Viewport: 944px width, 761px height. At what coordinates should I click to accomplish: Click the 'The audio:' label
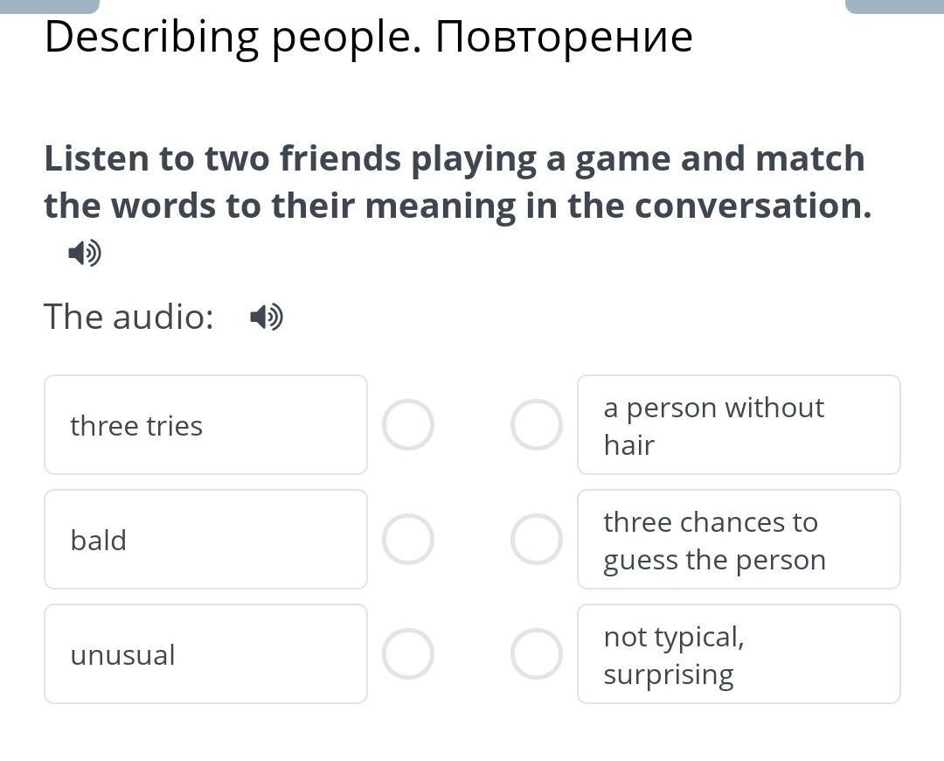(x=128, y=317)
